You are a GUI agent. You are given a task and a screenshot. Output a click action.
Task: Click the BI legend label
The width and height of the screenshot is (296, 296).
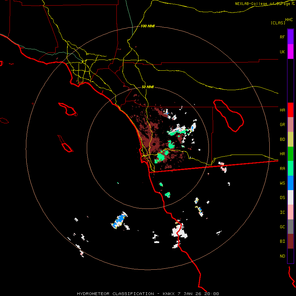click(282, 241)
